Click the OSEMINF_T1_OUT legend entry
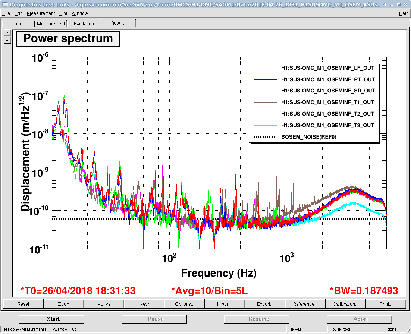 pyautogui.click(x=327, y=102)
